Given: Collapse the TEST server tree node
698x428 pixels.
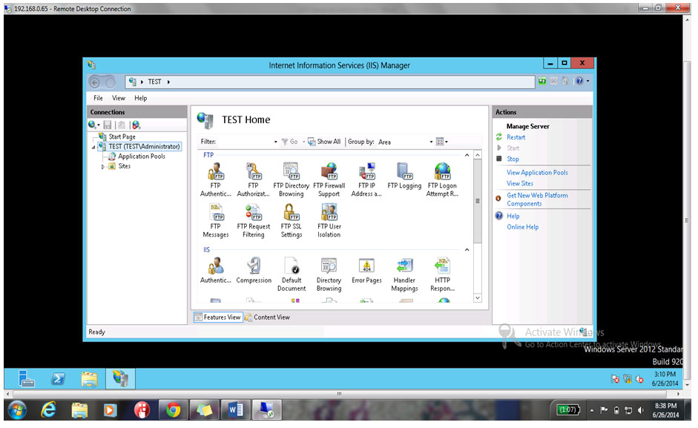Looking at the screenshot, I should point(93,147).
